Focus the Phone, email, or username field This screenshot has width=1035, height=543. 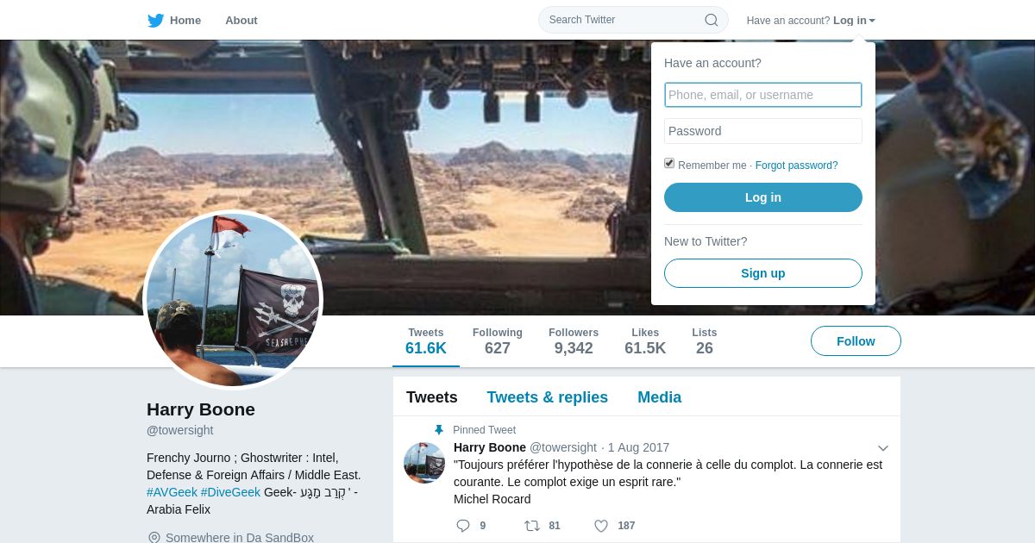(763, 95)
